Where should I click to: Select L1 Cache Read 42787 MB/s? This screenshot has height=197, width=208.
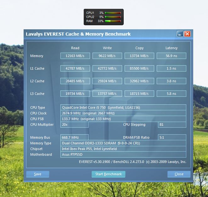tap(75, 68)
